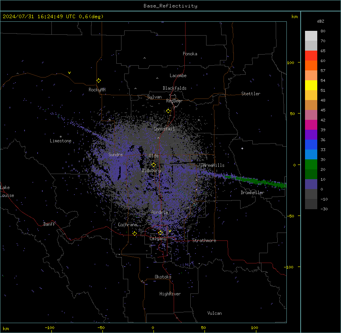Image resolution: width=341 pixels, height=333 pixels.
Task: Click the Sylvan label
Action: [x=154, y=97]
